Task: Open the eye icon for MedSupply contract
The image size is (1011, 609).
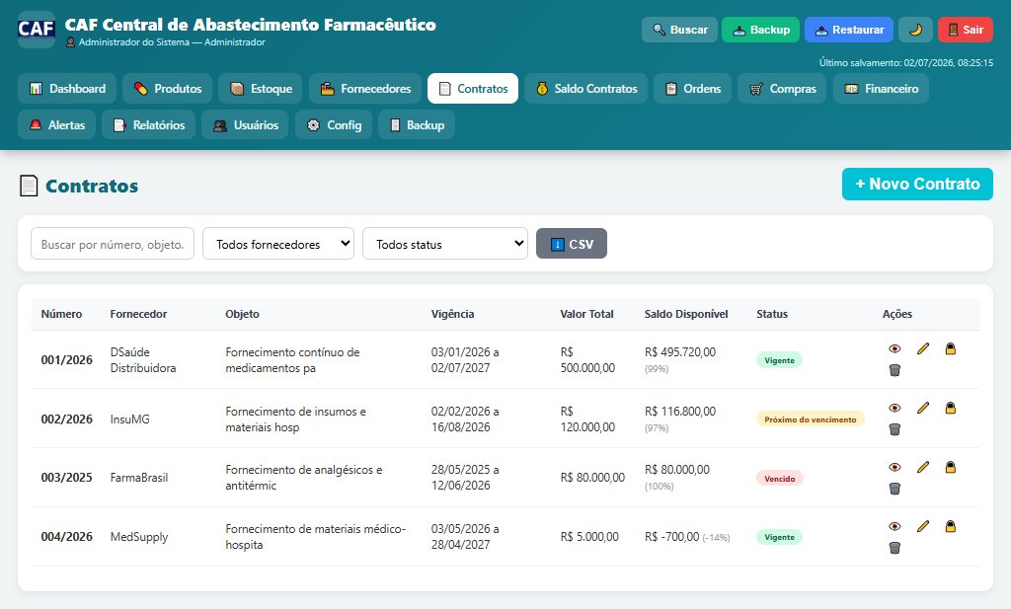Action: pos(894,526)
